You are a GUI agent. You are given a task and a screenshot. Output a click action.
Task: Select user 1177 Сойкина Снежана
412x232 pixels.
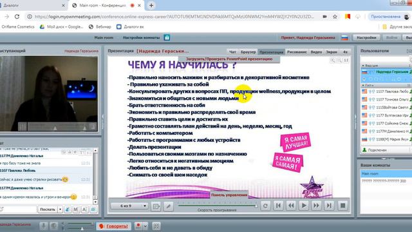pos(386,123)
